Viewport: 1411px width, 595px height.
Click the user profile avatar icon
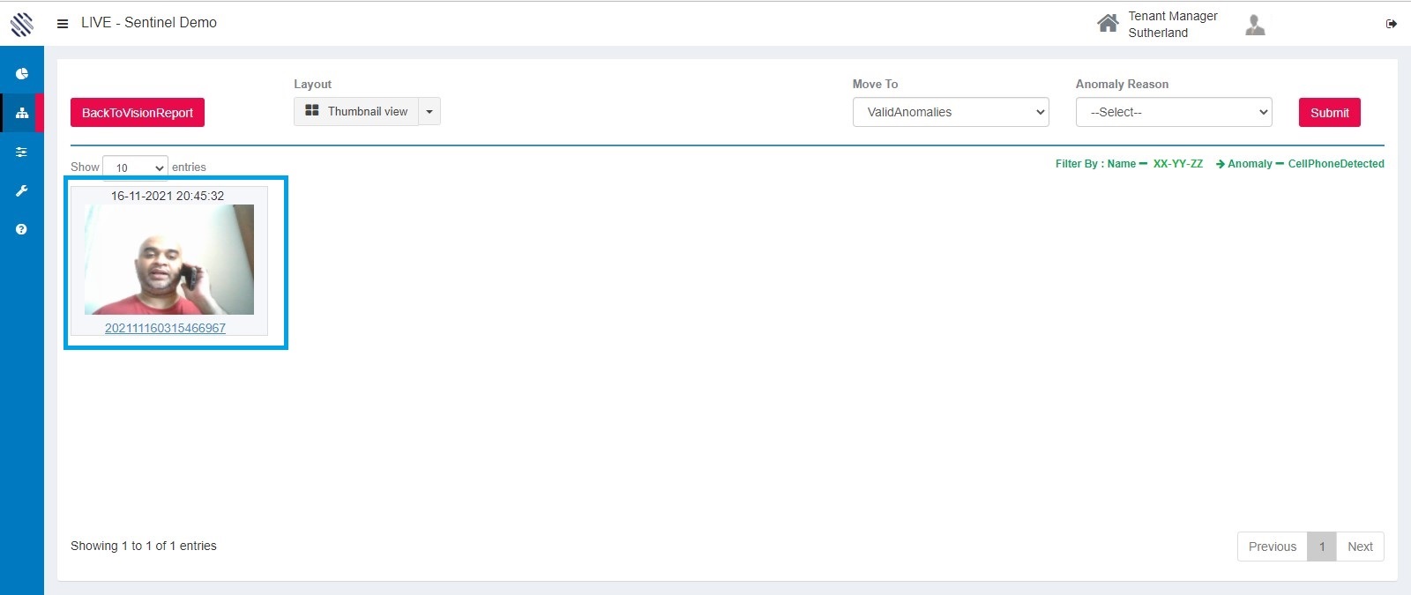pos(1255,25)
